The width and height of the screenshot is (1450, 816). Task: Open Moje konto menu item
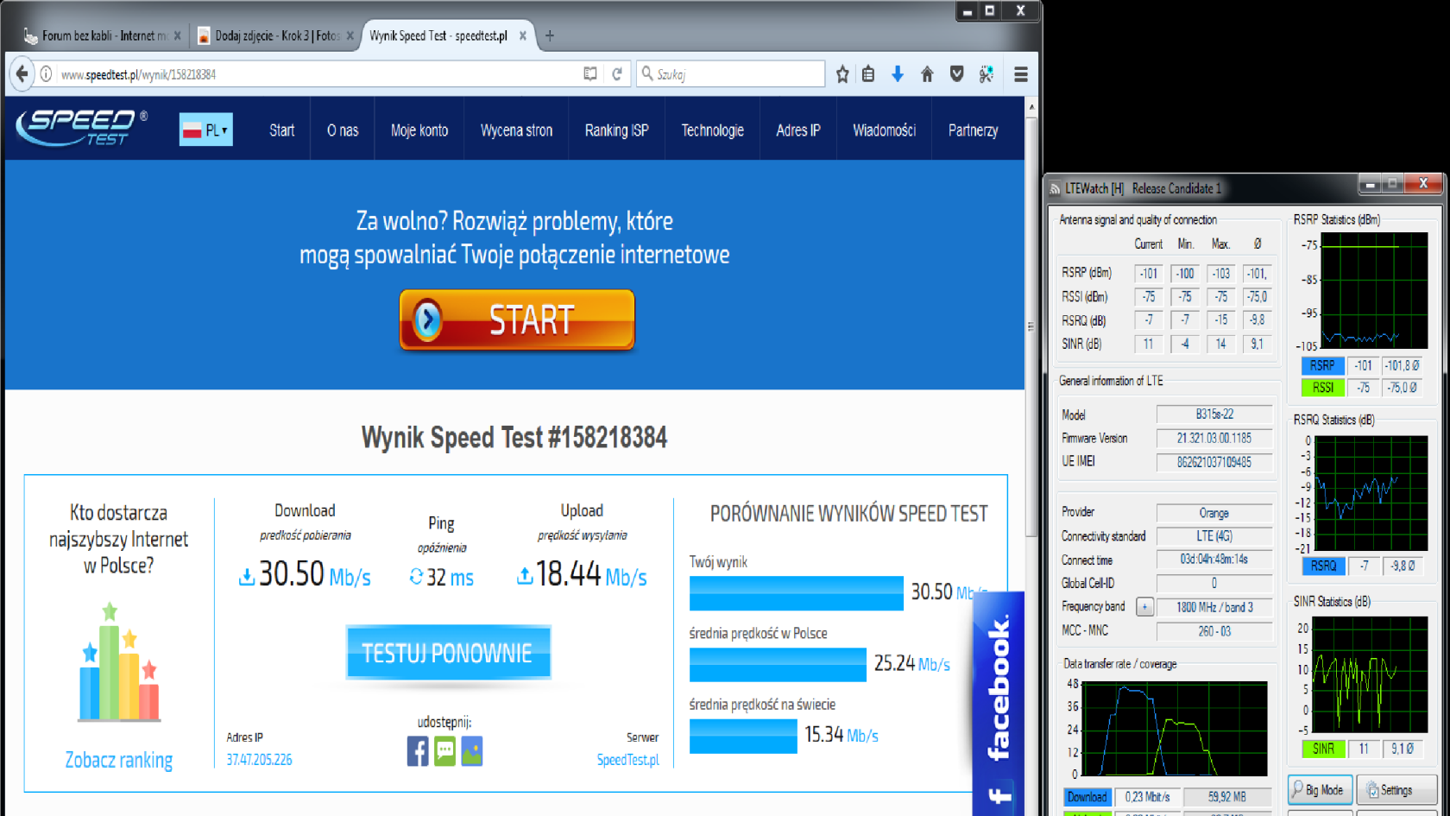point(419,130)
